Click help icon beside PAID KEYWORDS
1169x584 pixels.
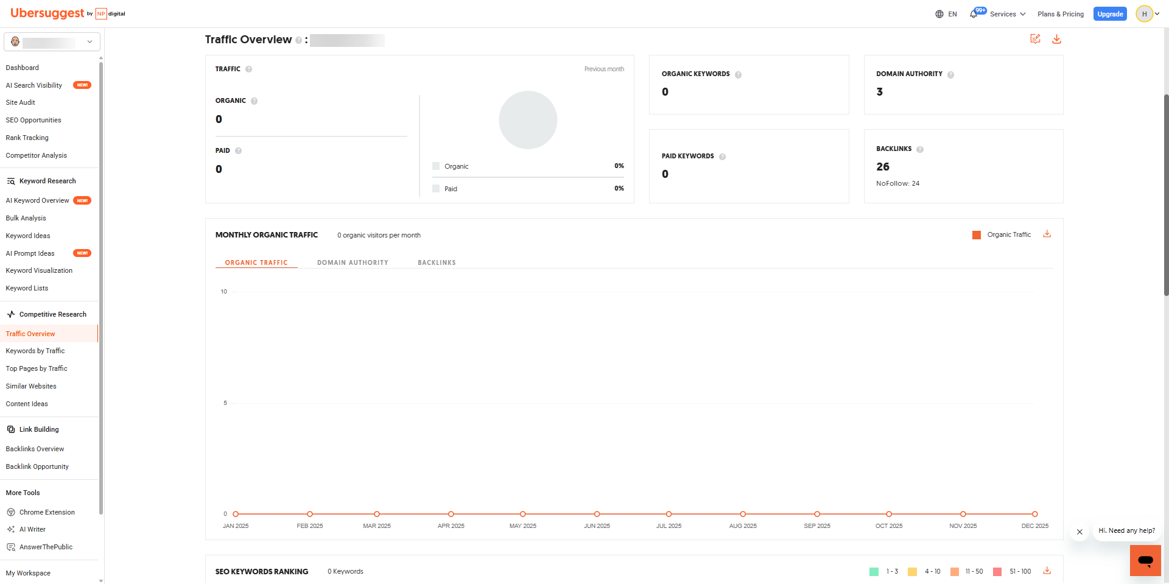pos(723,157)
